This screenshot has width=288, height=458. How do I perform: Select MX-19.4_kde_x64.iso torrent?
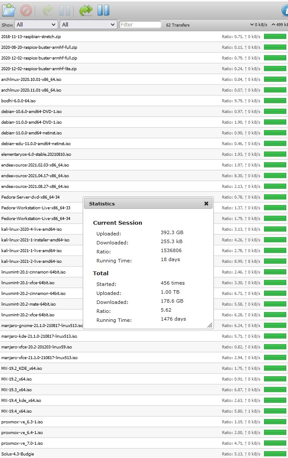144,401
